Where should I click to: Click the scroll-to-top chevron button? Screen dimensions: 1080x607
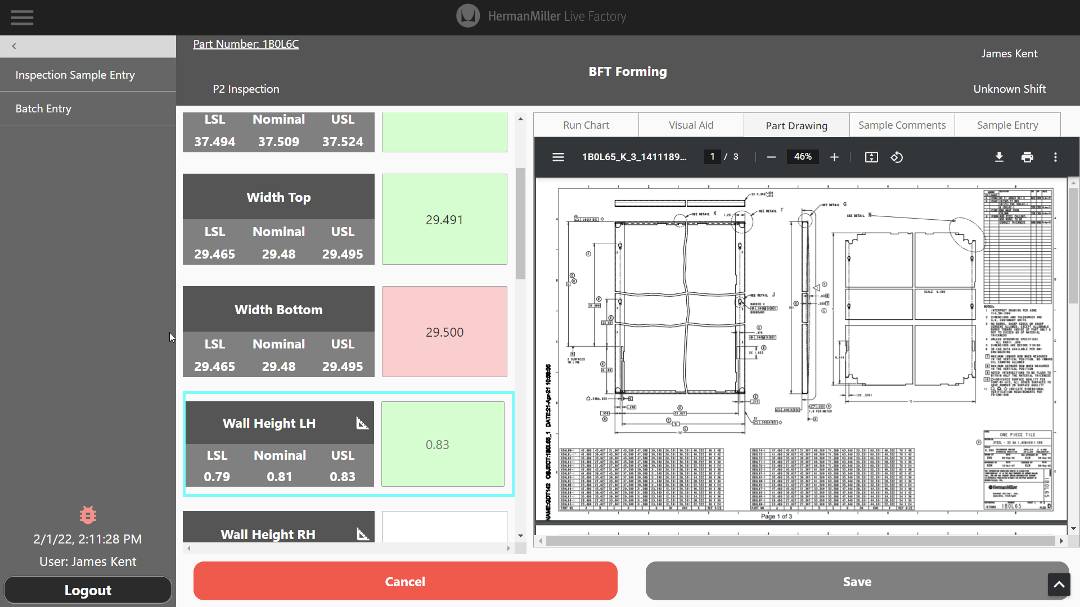(x=1059, y=585)
